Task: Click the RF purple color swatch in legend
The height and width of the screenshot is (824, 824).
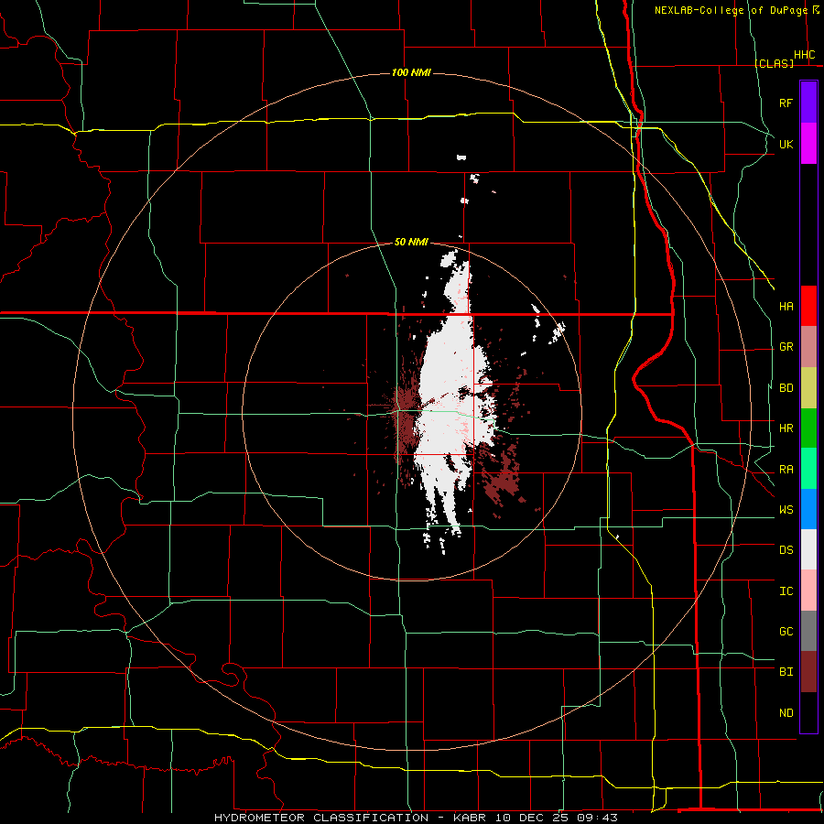Action: click(x=808, y=103)
